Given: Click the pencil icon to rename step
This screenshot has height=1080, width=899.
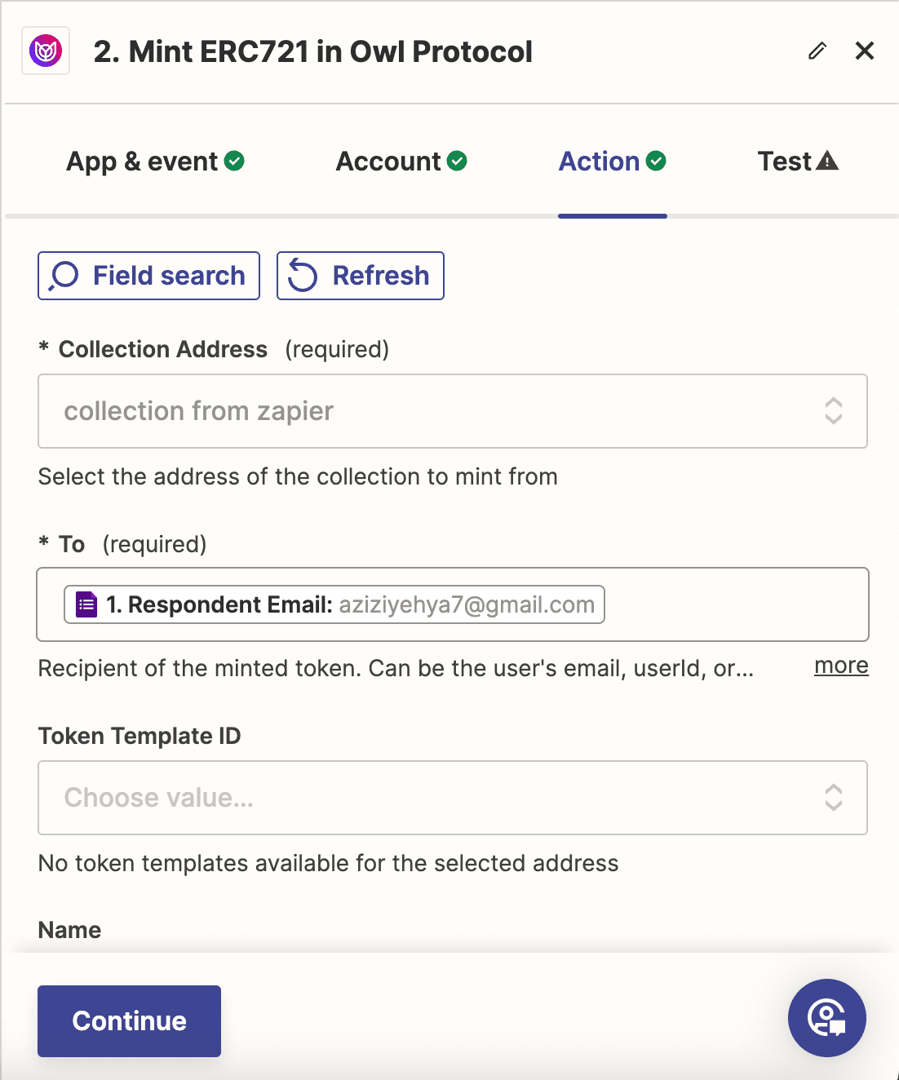Looking at the screenshot, I should (x=817, y=51).
